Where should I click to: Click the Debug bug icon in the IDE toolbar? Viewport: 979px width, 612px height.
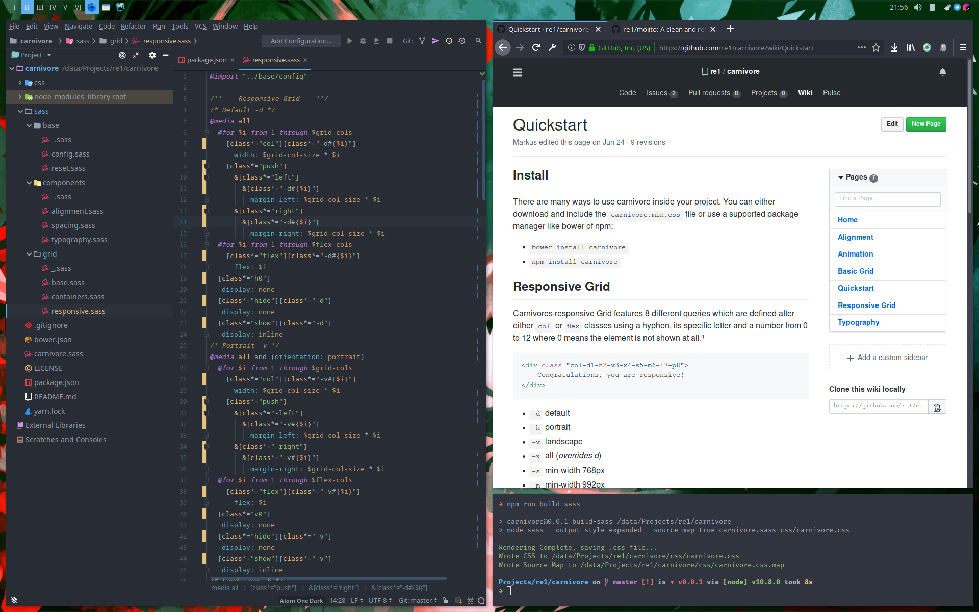click(x=363, y=41)
